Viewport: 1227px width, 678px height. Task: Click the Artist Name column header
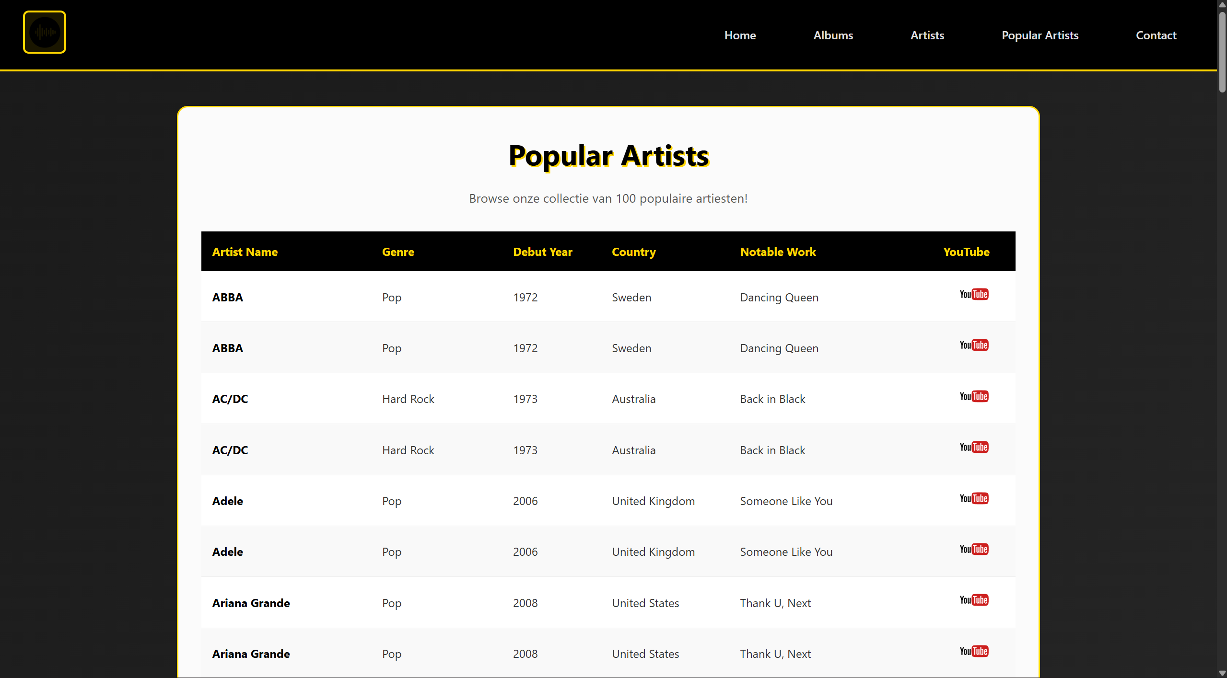click(x=245, y=252)
